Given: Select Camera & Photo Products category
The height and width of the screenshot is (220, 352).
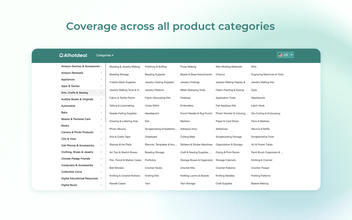Looking at the screenshot, I should coord(77,132).
